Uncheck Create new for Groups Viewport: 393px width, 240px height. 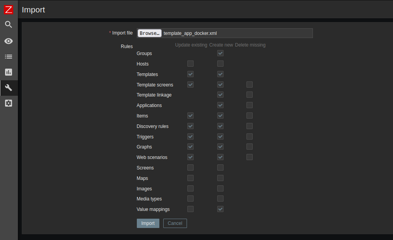pos(220,53)
